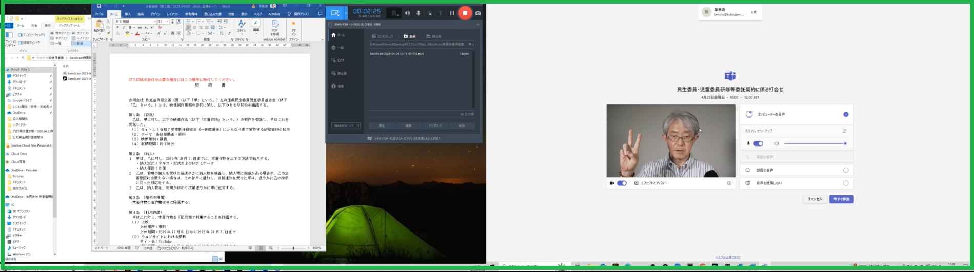The height and width of the screenshot is (272, 974).
Task: Click the Teams speaker volume slider
Action: point(814,144)
